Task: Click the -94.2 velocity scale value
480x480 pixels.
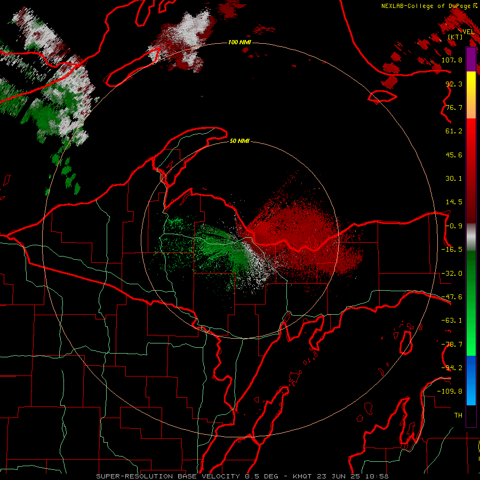Action: point(452,368)
